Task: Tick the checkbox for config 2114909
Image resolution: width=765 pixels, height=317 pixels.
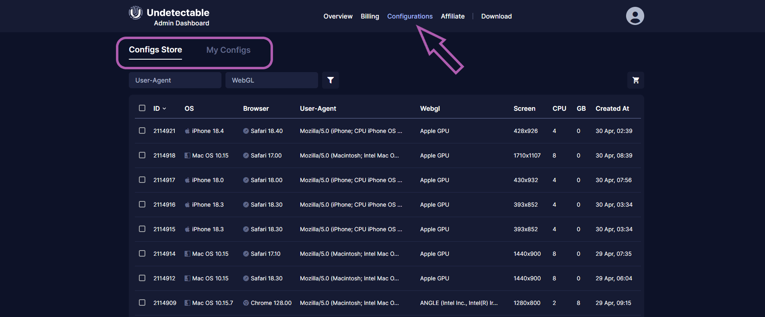Action: point(142,302)
